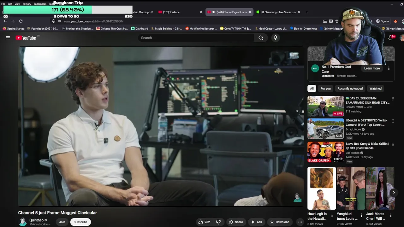Image resolution: width=404 pixels, height=227 pixels.
Task: Close the Channel 5 just Frame tab
Action: (250, 12)
